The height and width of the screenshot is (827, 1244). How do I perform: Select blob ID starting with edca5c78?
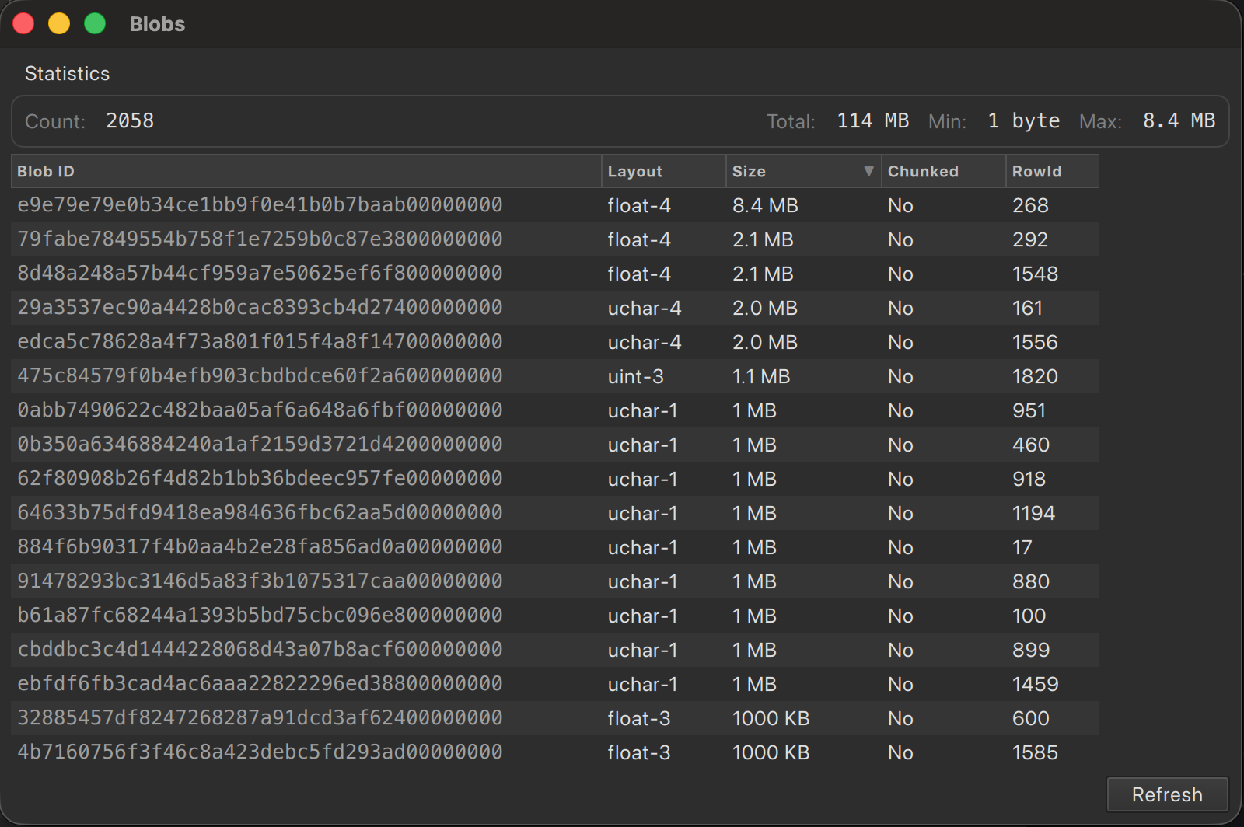260,342
